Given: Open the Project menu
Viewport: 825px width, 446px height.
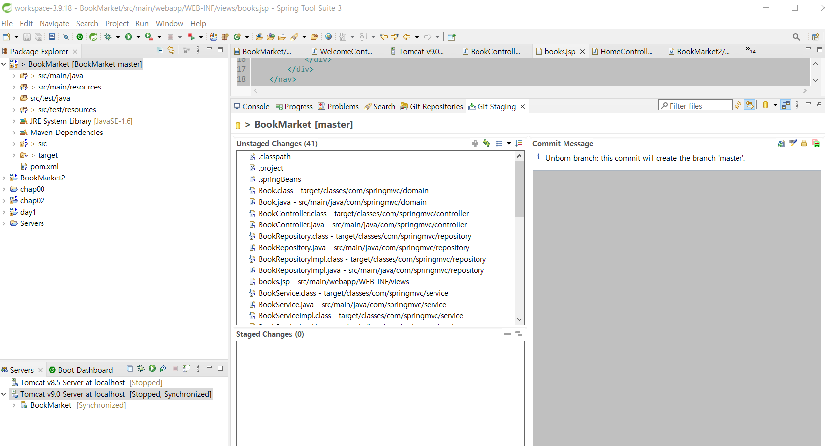Looking at the screenshot, I should pos(117,24).
